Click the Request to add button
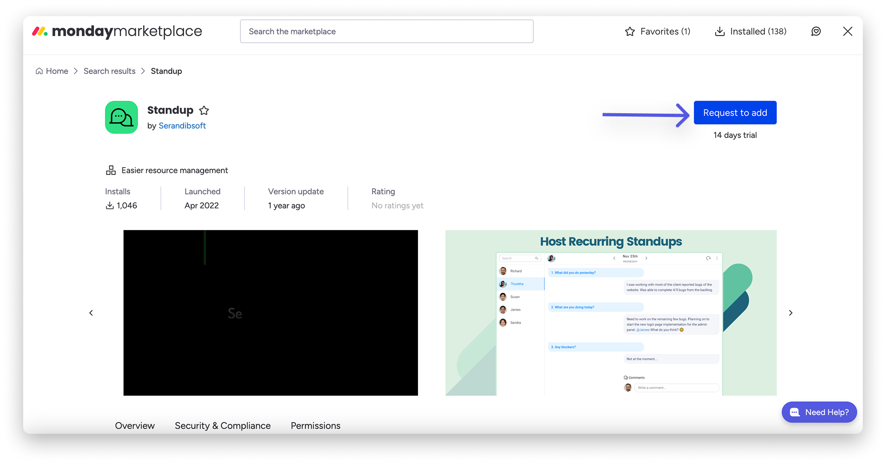Image resolution: width=886 pixels, height=464 pixels. point(735,113)
